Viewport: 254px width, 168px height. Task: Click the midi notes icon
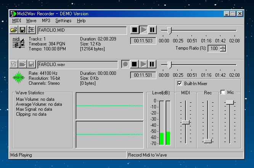coord(18,43)
